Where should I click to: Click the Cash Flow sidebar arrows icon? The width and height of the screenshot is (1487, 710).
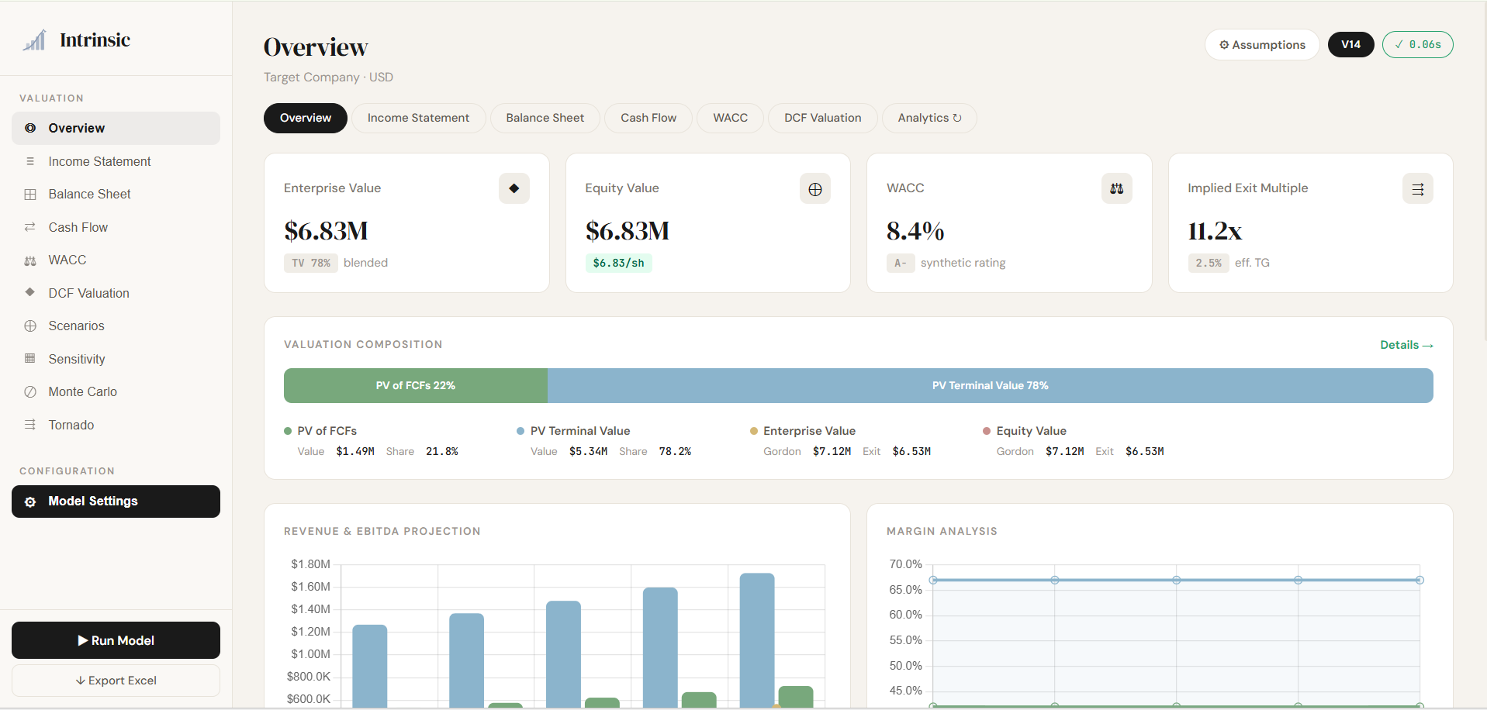30,227
